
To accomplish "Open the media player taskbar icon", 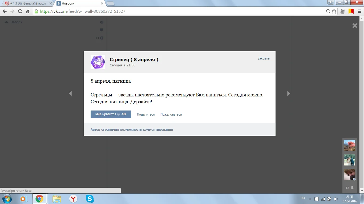I will pos(23,199).
